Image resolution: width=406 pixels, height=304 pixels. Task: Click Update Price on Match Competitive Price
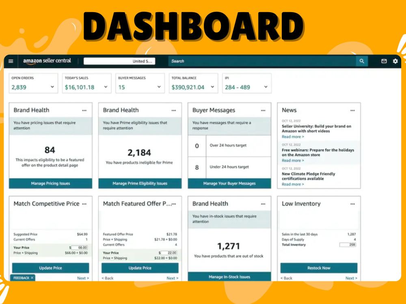point(50,268)
